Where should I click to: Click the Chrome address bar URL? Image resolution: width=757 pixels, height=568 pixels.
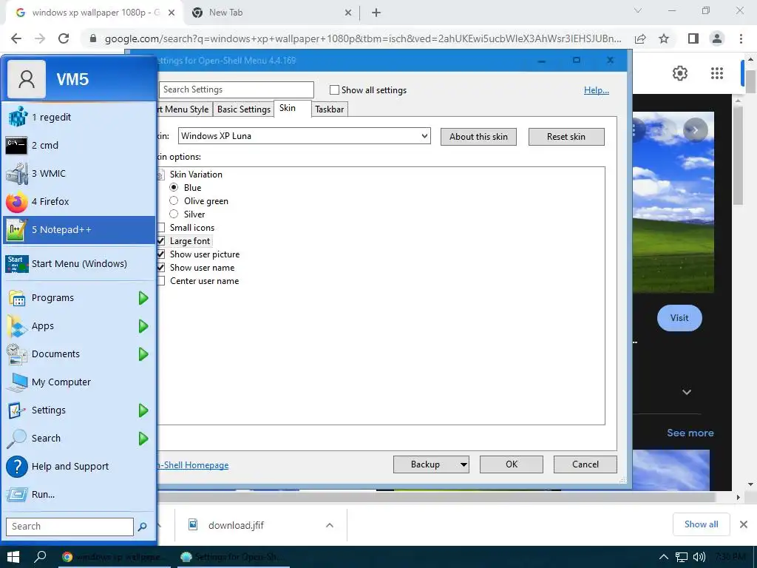(x=363, y=38)
